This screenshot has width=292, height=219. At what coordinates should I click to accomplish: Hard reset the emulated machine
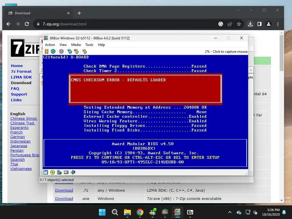click(53, 51)
